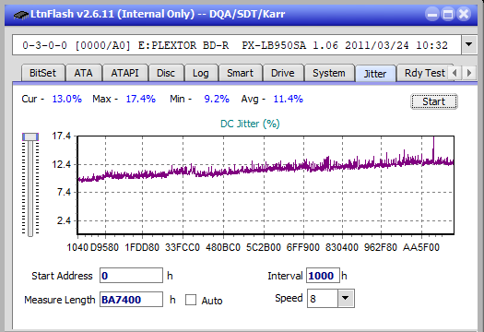
Task: Click the x-axis label 962F80
Action: coord(380,247)
